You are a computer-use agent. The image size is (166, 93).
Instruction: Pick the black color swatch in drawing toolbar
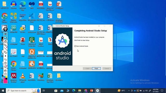[x=6, y=79]
